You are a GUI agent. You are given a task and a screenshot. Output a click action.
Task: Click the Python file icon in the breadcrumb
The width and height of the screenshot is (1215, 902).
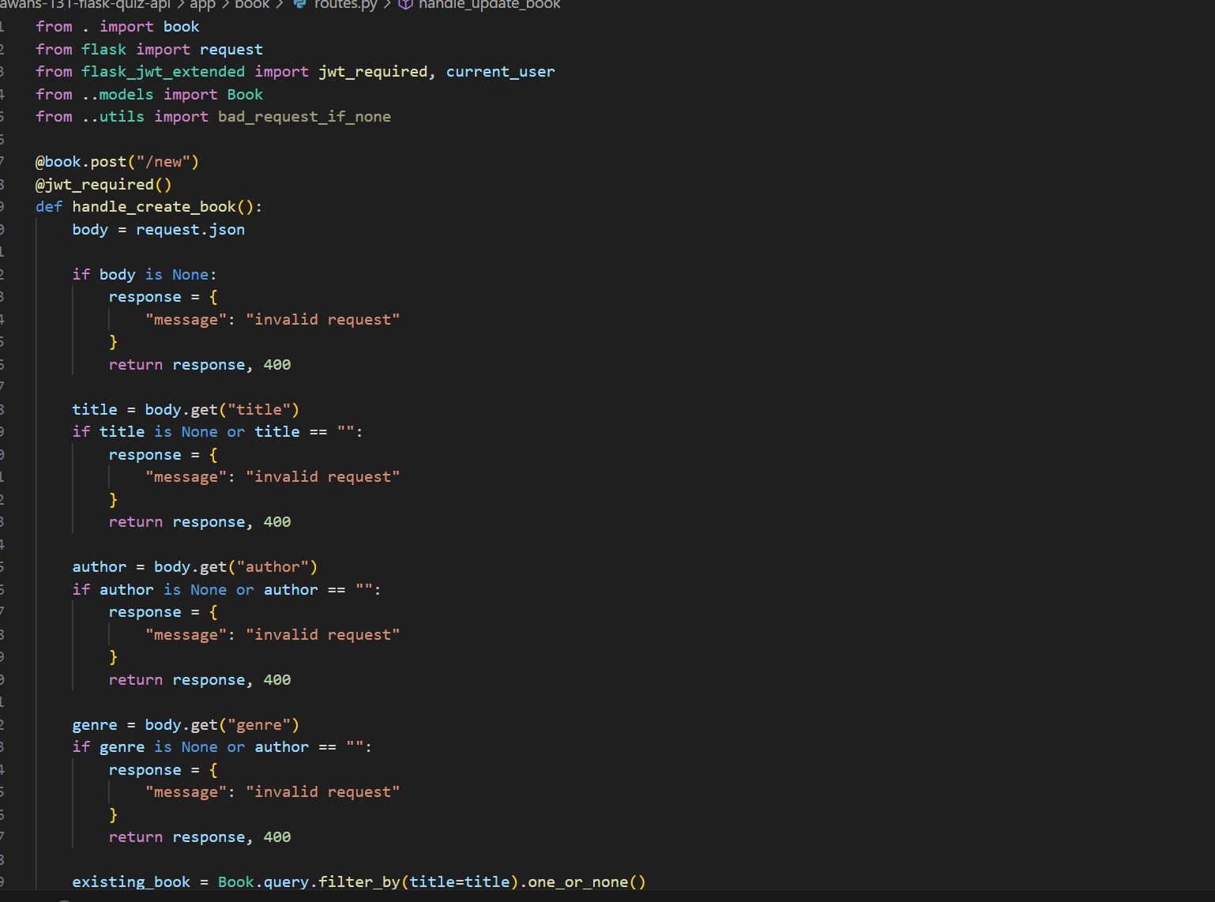(x=299, y=5)
